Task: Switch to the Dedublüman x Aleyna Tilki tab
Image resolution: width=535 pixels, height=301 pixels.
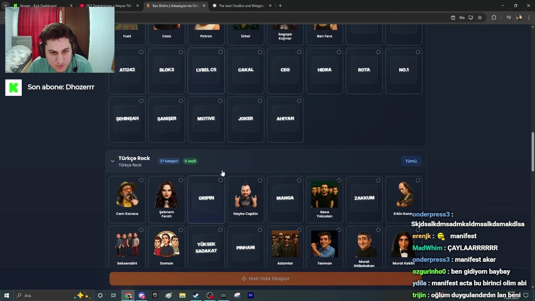Action: click(109, 6)
